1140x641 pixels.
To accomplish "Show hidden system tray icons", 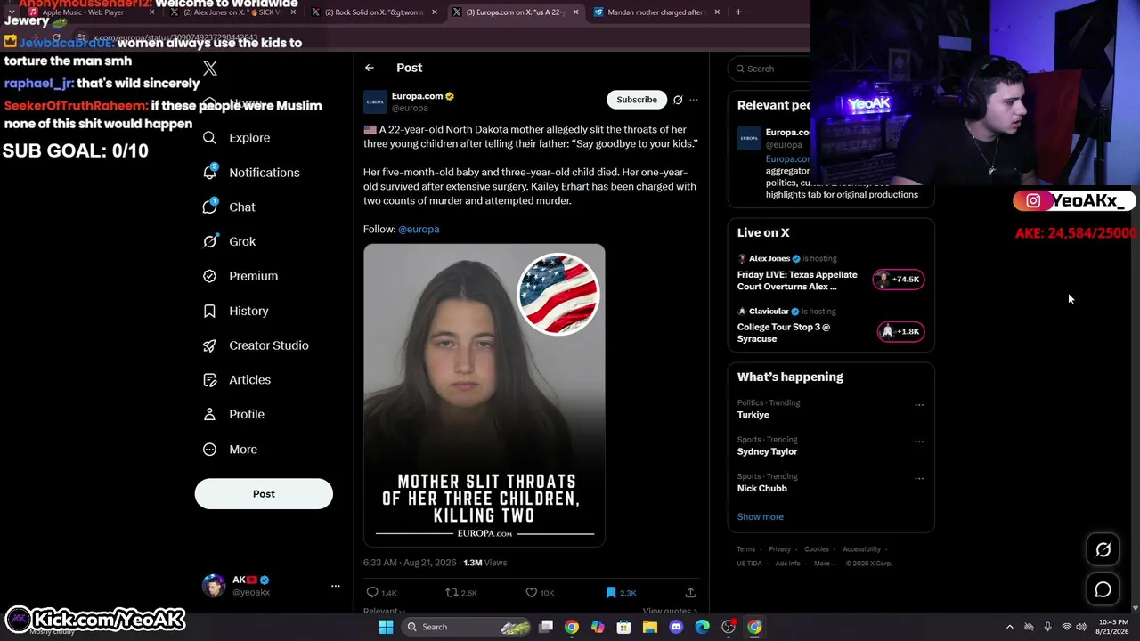I will click(x=1009, y=627).
